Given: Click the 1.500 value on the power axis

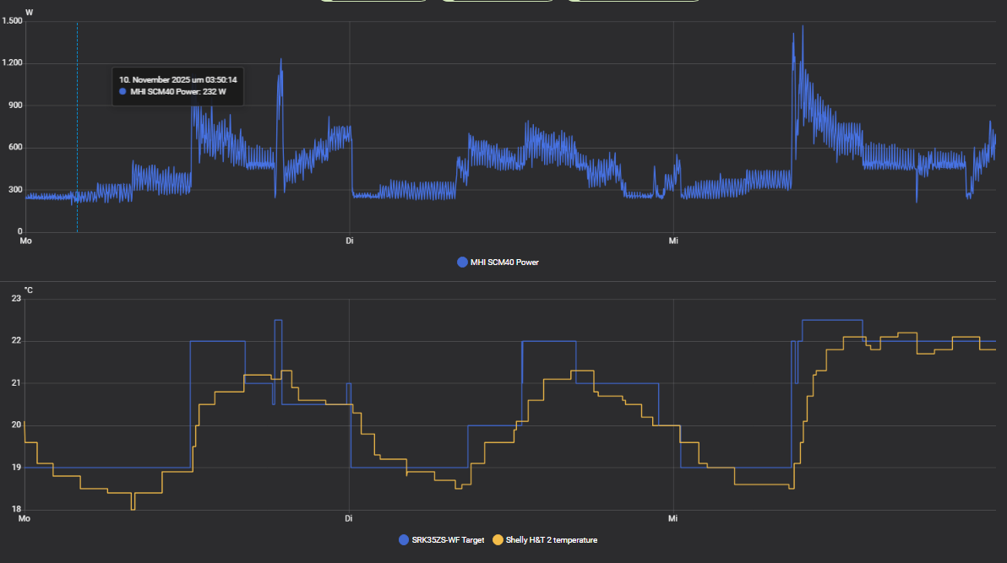Looking at the screenshot, I should [12, 21].
